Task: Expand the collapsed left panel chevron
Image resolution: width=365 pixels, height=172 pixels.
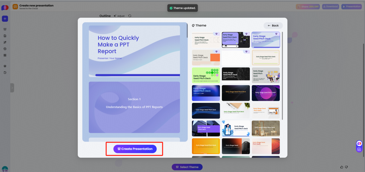Action: 12,88
